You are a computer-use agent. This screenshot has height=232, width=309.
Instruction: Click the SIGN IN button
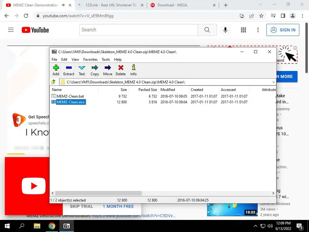pos(283,30)
